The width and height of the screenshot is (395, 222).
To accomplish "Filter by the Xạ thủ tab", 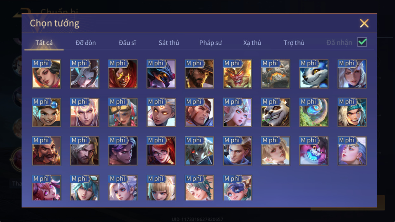I will (x=252, y=43).
